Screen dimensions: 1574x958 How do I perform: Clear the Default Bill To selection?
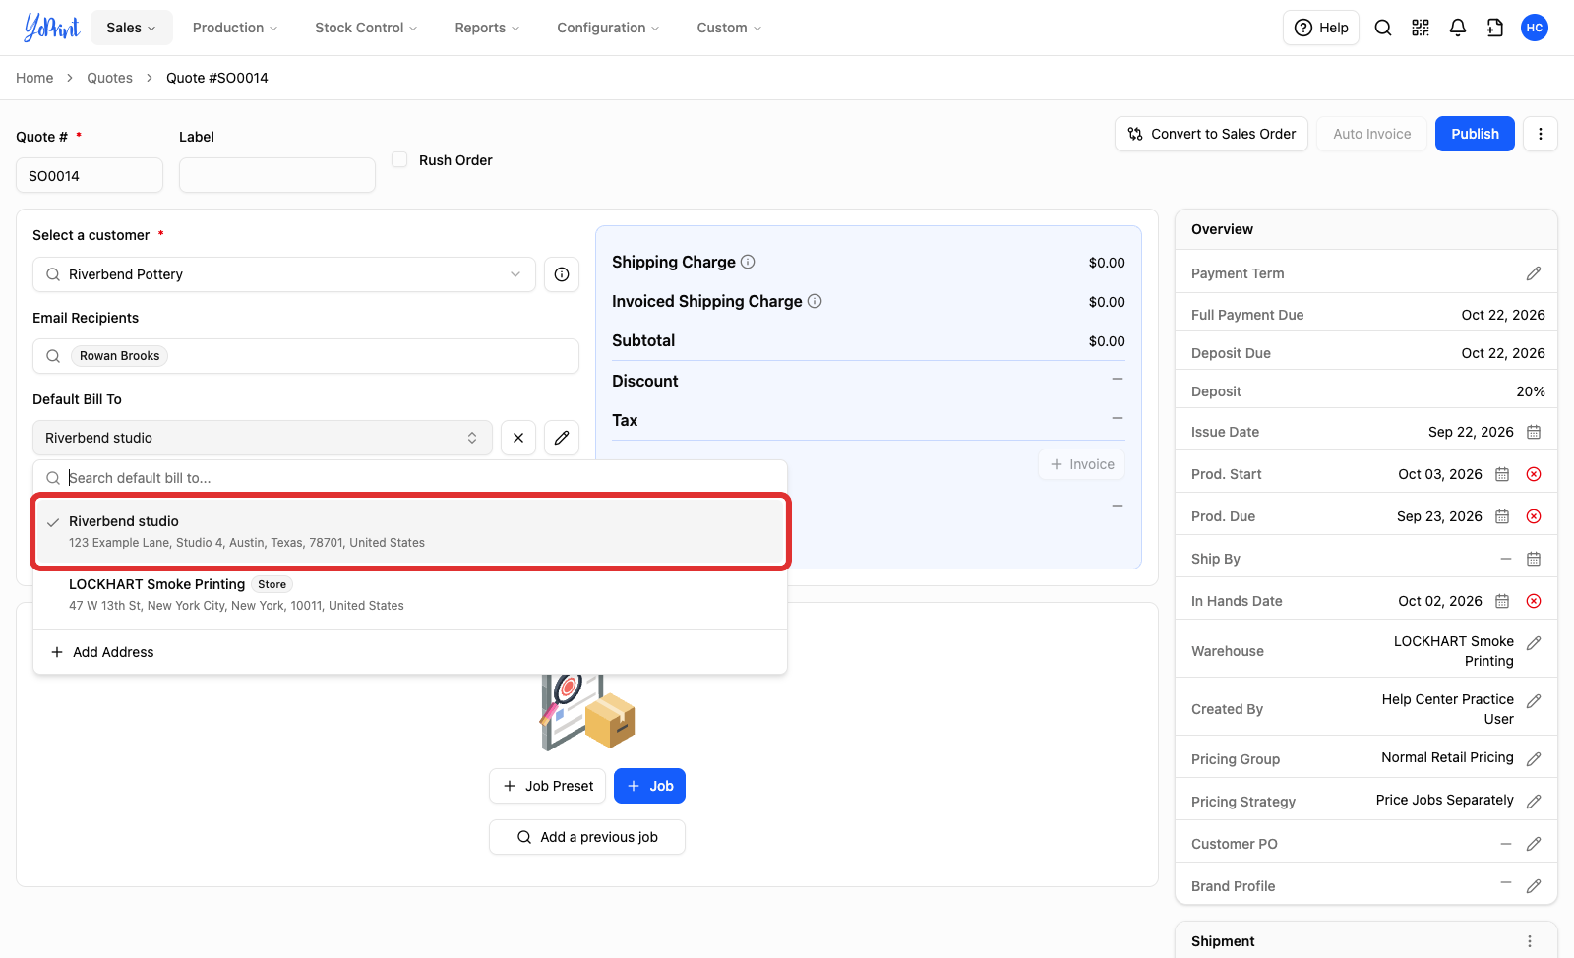[518, 438]
